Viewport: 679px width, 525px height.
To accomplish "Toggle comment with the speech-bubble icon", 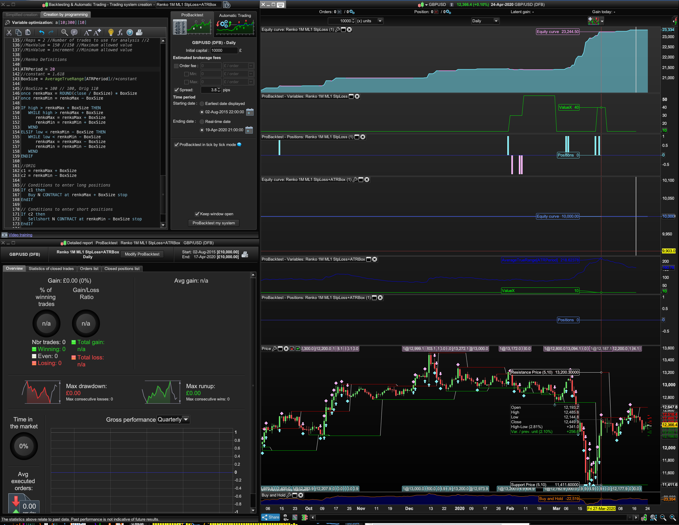I will (74, 32).
